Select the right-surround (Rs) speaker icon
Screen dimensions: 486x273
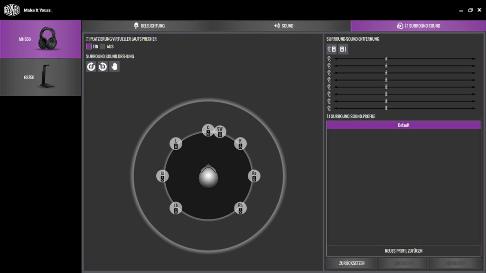click(x=253, y=175)
